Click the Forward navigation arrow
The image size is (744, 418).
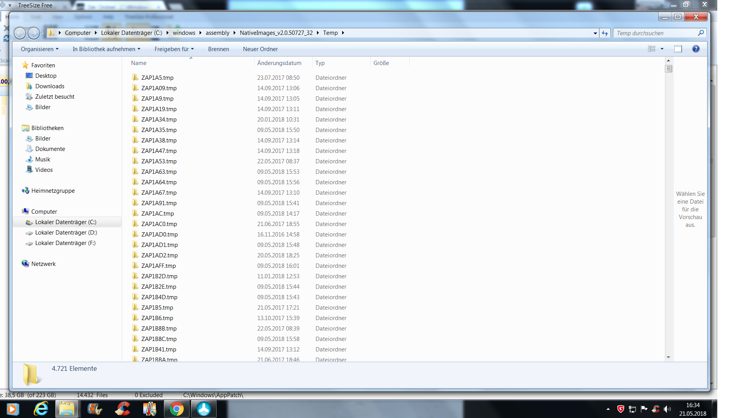(34, 33)
